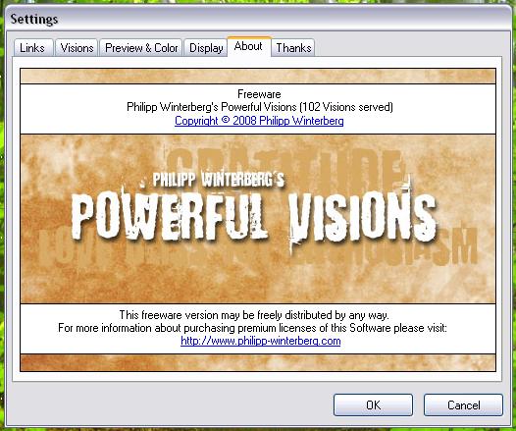Image resolution: width=516 pixels, height=431 pixels.
Task: Switch to the Links tab
Action: pyautogui.click(x=33, y=48)
